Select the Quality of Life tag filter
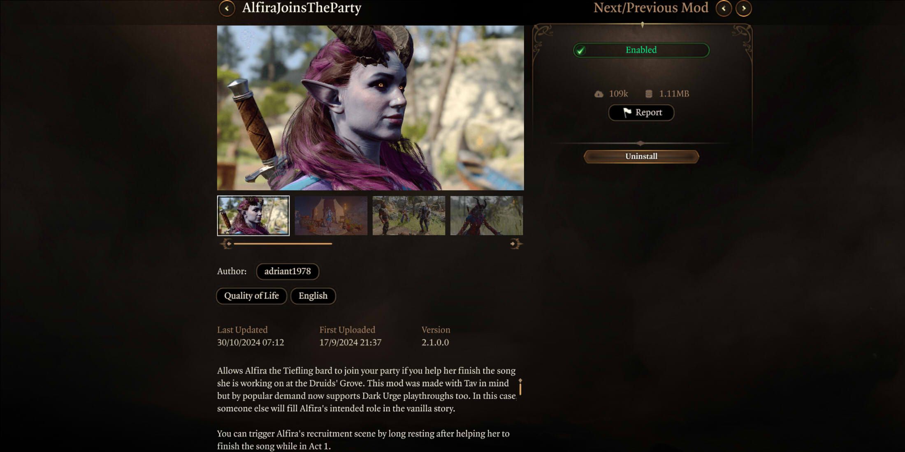Image resolution: width=905 pixels, height=452 pixels. pos(251,295)
